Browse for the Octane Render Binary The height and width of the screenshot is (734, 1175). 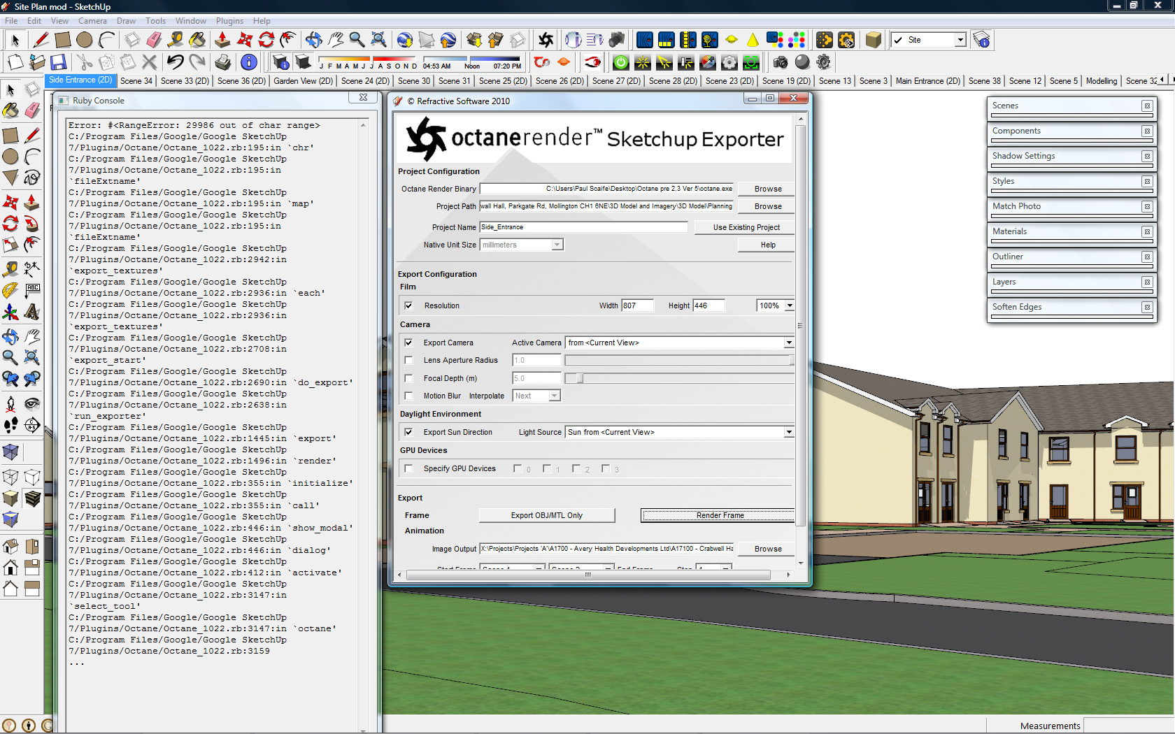(768, 189)
